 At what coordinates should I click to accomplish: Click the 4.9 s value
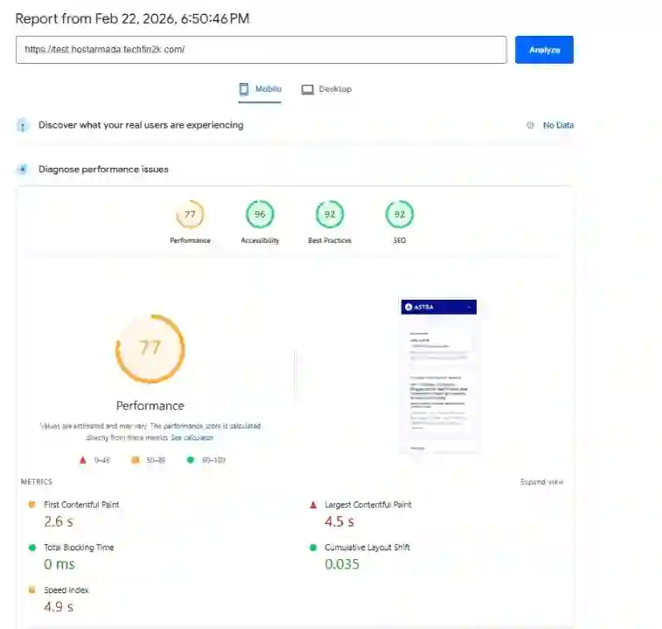pyautogui.click(x=59, y=607)
